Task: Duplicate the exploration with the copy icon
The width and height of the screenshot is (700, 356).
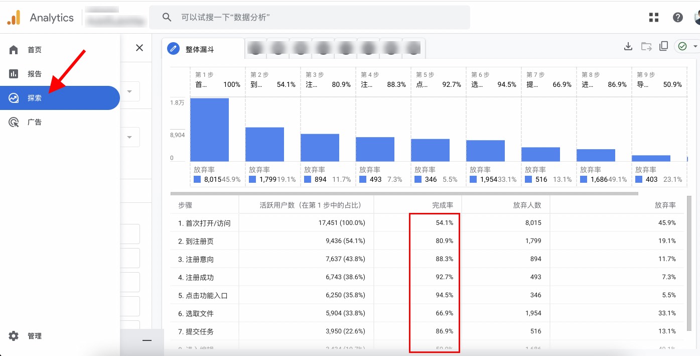Action: point(663,47)
